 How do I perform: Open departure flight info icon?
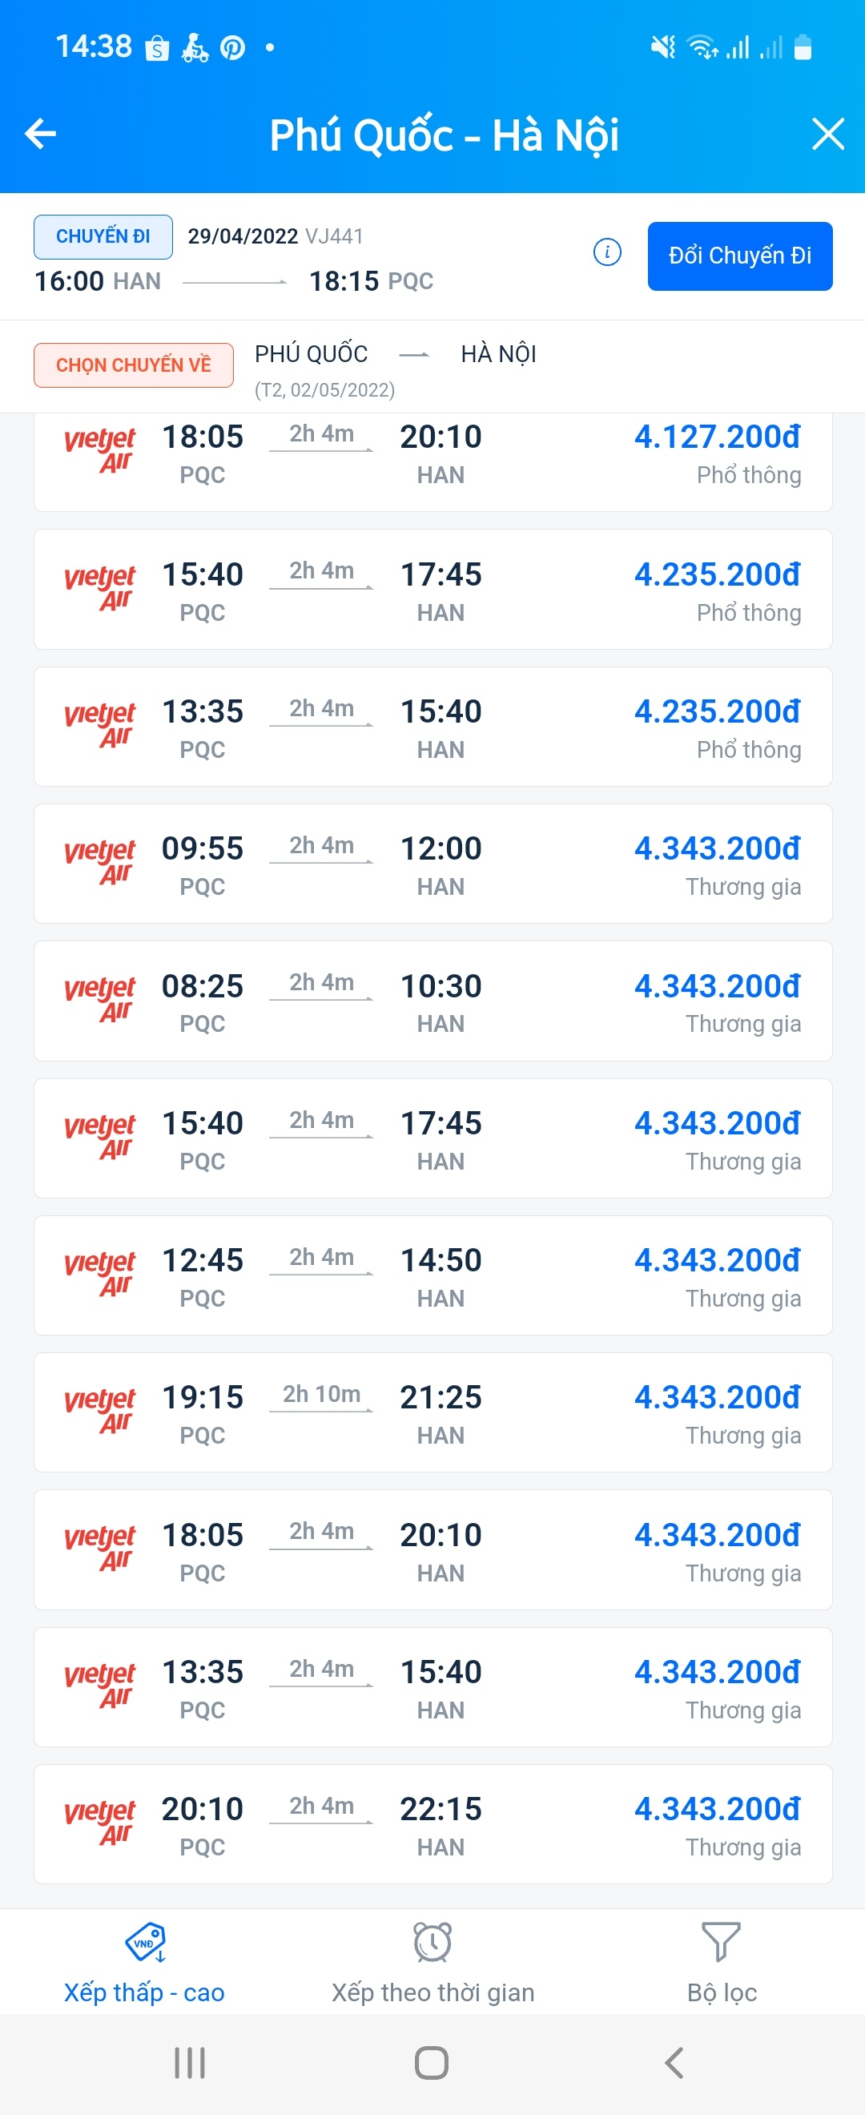(x=606, y=252)
